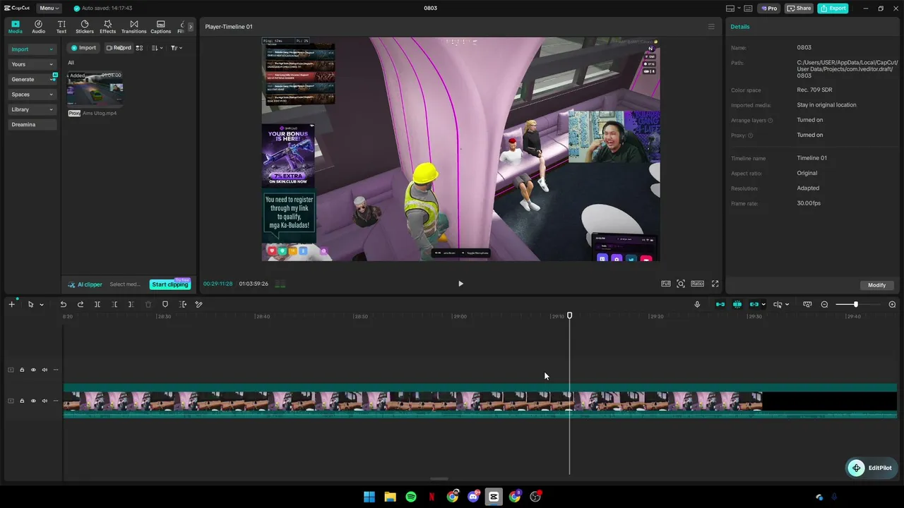Expand the Spaces sidebar section
904x508 pixels.
(x=32, y=95)
